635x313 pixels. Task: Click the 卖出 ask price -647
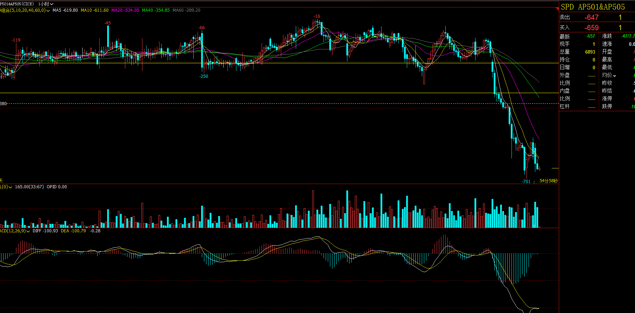592,17
